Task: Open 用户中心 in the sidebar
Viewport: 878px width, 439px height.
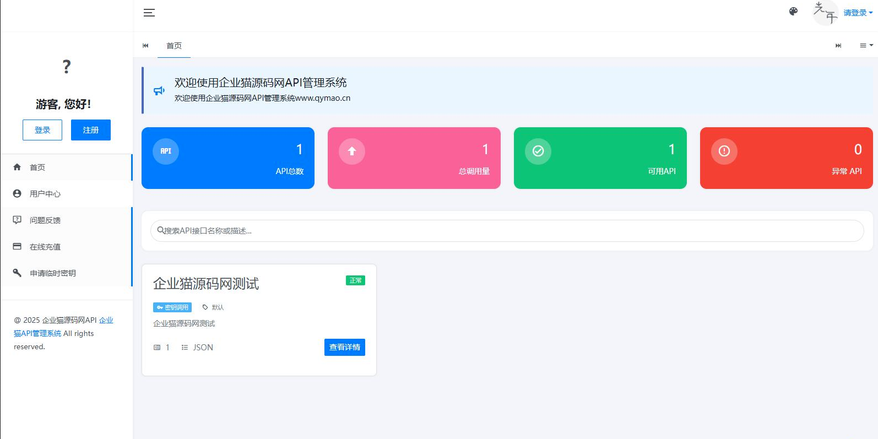Action: point(67,194)
